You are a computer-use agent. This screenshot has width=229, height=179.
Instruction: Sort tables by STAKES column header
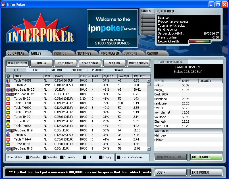[66, 76]
